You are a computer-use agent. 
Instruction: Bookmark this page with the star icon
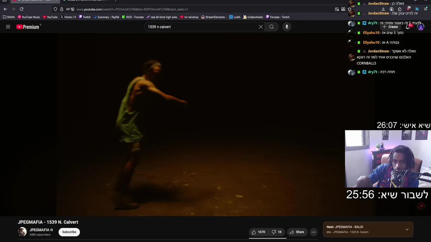(x=350, y=9)
